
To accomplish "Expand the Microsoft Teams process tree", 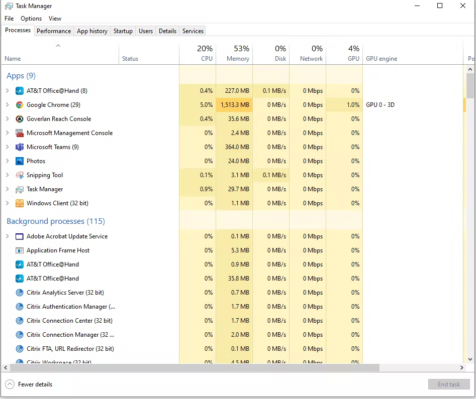I will pos(7,147).
